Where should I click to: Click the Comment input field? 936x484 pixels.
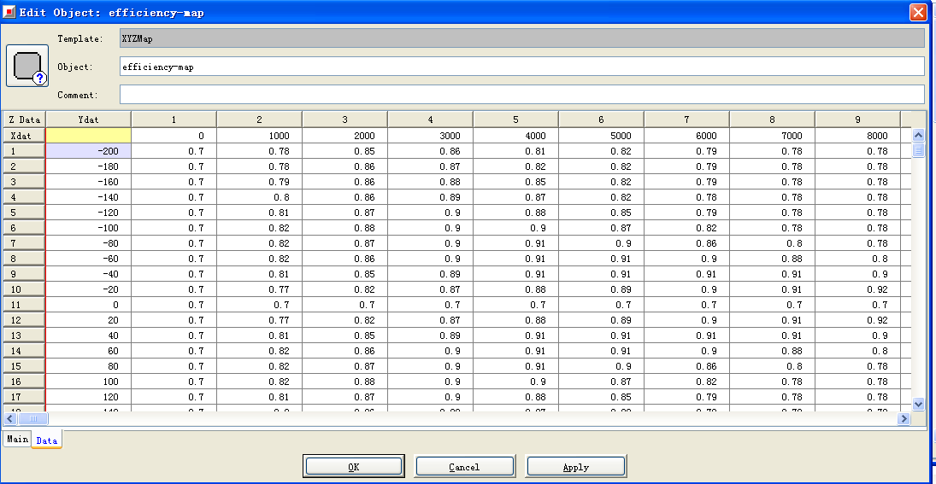coord(522,95)
